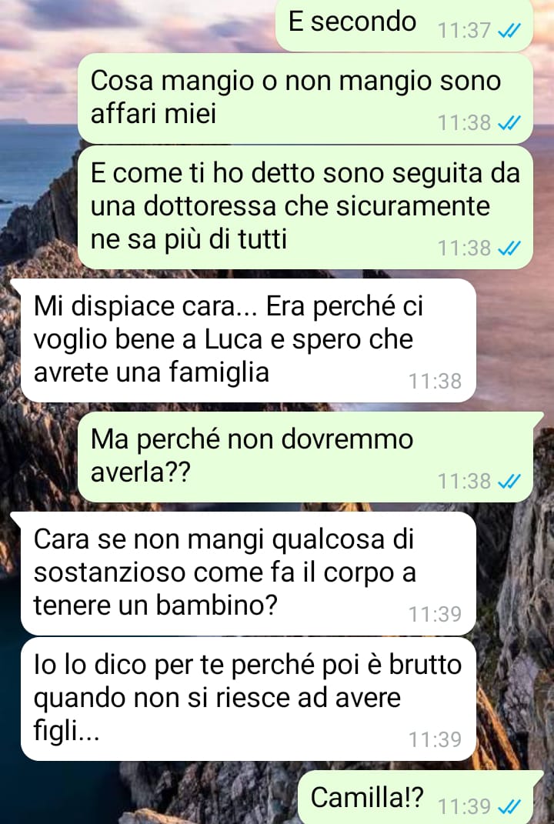Tap the 11:38 timestamp on "averla??" message
Viewport: 554px width, 824px height.
point(464,481)
